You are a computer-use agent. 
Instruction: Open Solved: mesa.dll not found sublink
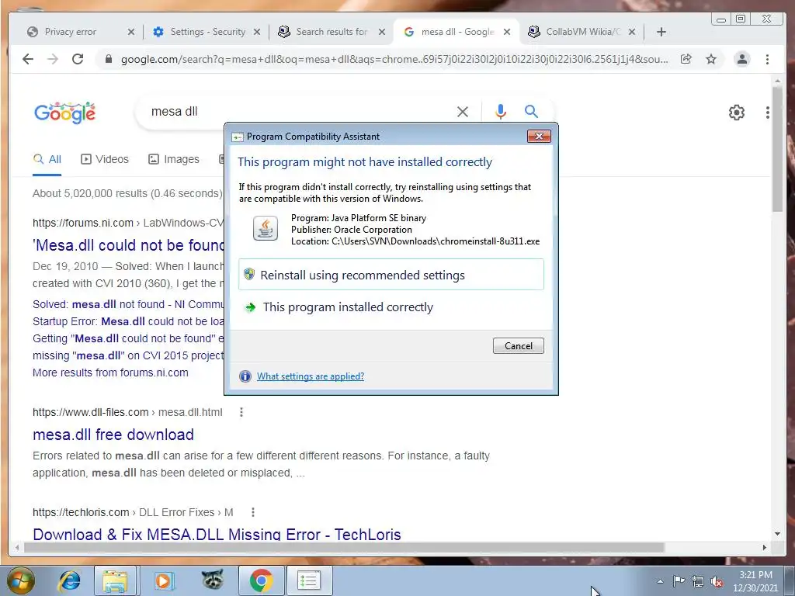(128, 304)
